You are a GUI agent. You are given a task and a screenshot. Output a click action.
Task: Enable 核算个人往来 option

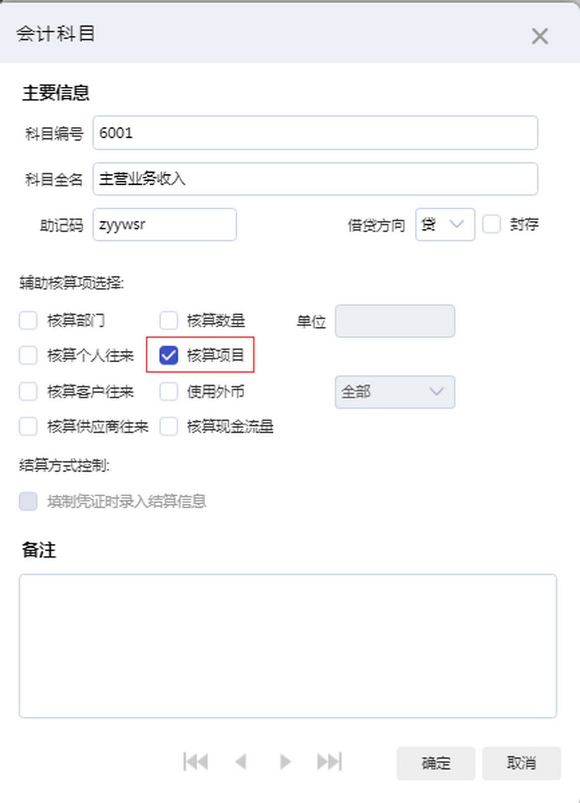coord(28,355)
